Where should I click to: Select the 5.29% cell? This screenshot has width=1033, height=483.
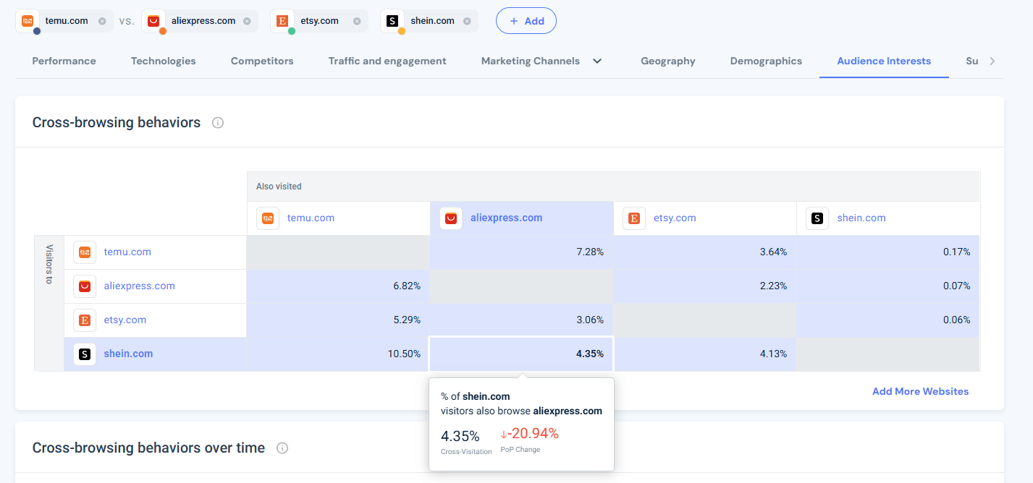tap(338, 320)
